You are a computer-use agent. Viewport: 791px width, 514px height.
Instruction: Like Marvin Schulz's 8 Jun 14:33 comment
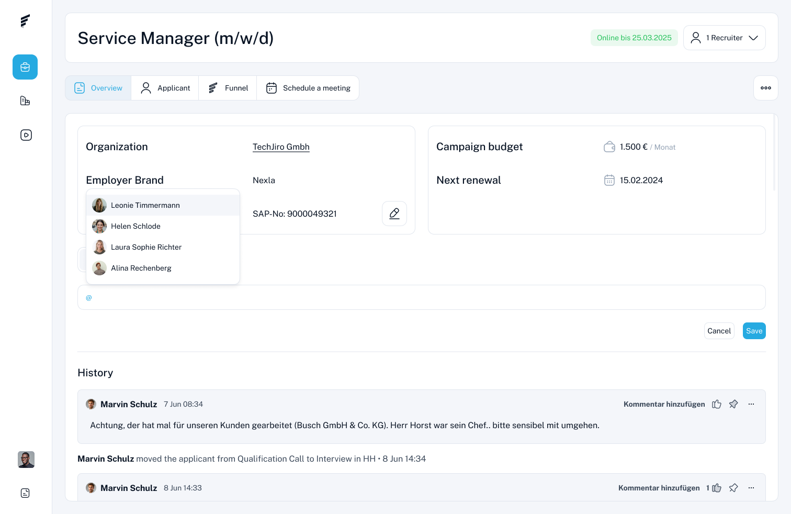[717, 488]
